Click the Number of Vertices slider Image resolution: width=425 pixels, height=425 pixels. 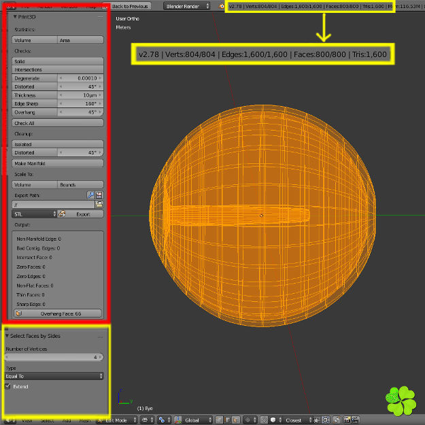point(54,357)
